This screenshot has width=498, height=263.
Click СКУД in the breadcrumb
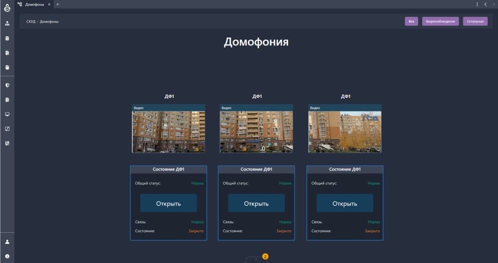click(30, 21)
